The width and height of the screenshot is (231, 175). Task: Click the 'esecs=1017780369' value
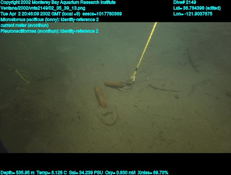102,14
